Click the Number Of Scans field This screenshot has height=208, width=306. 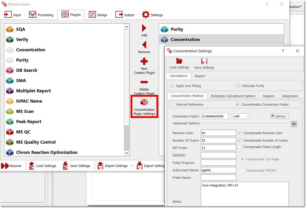tap(218, 141)
